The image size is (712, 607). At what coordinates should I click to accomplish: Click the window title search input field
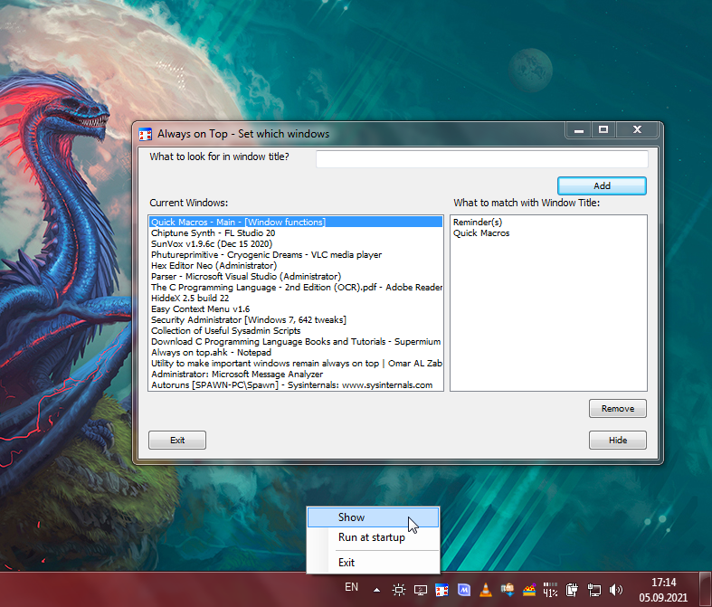coord(481,158)
